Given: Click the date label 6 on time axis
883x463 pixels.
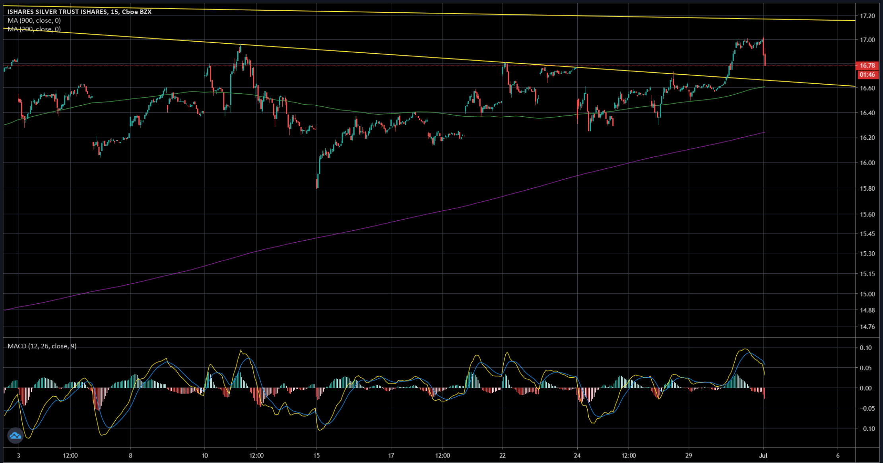Looking at the screenshot, I should pyautogui.click(x=838, y=455).
